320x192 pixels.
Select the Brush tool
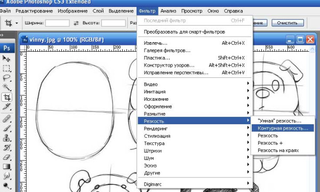pyautogui.click(x=6, y=129)
